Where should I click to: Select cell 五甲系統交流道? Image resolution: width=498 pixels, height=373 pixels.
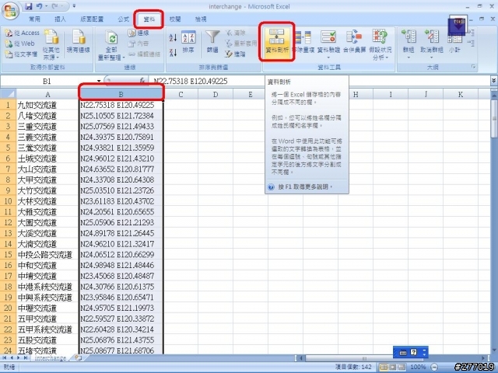[47, 329]
